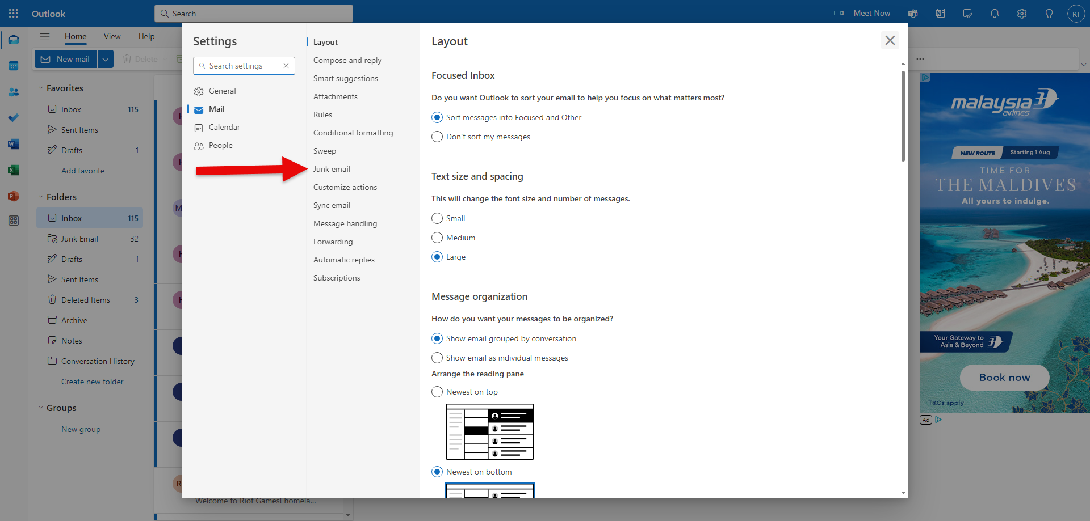The image size is (1090, 521).
Task: Select Newest on top option
Action: point(437,392)
